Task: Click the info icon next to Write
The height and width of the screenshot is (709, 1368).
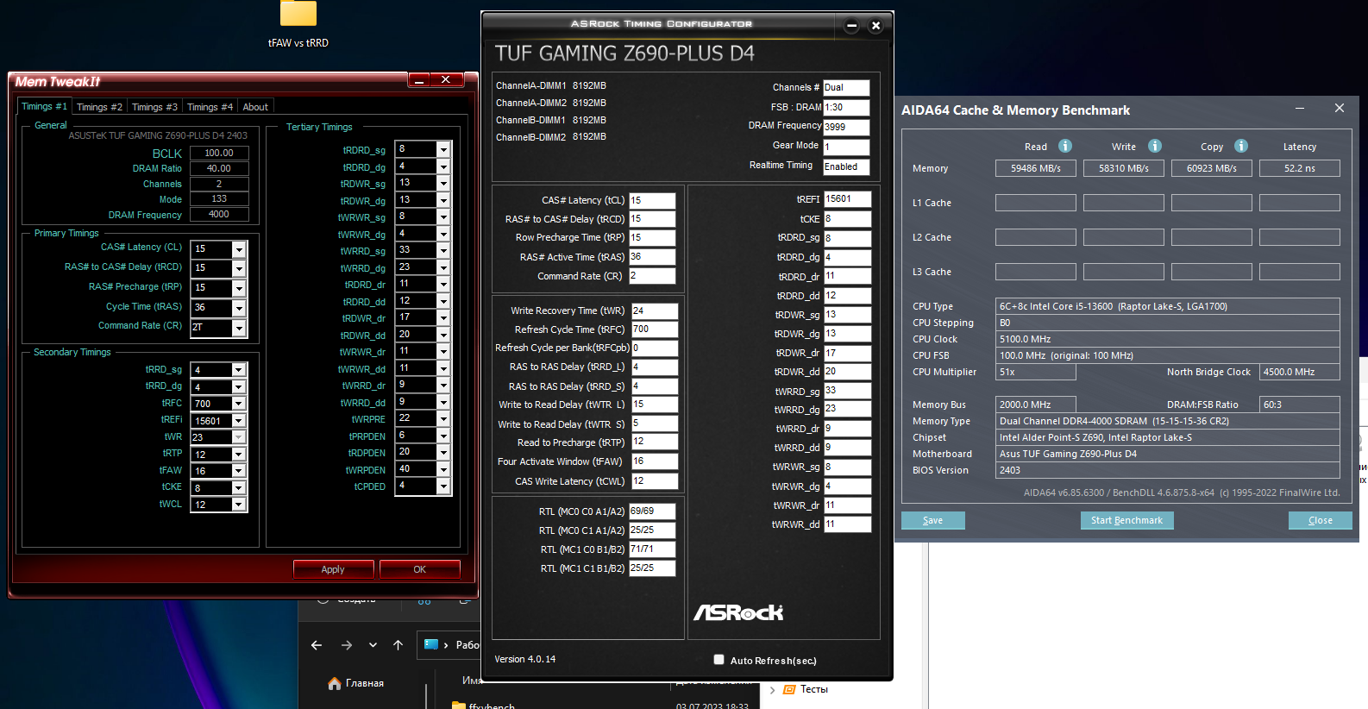Action: click(1155, 146)
